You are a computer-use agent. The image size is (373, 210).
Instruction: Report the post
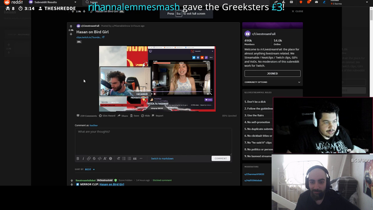point(157,116)
